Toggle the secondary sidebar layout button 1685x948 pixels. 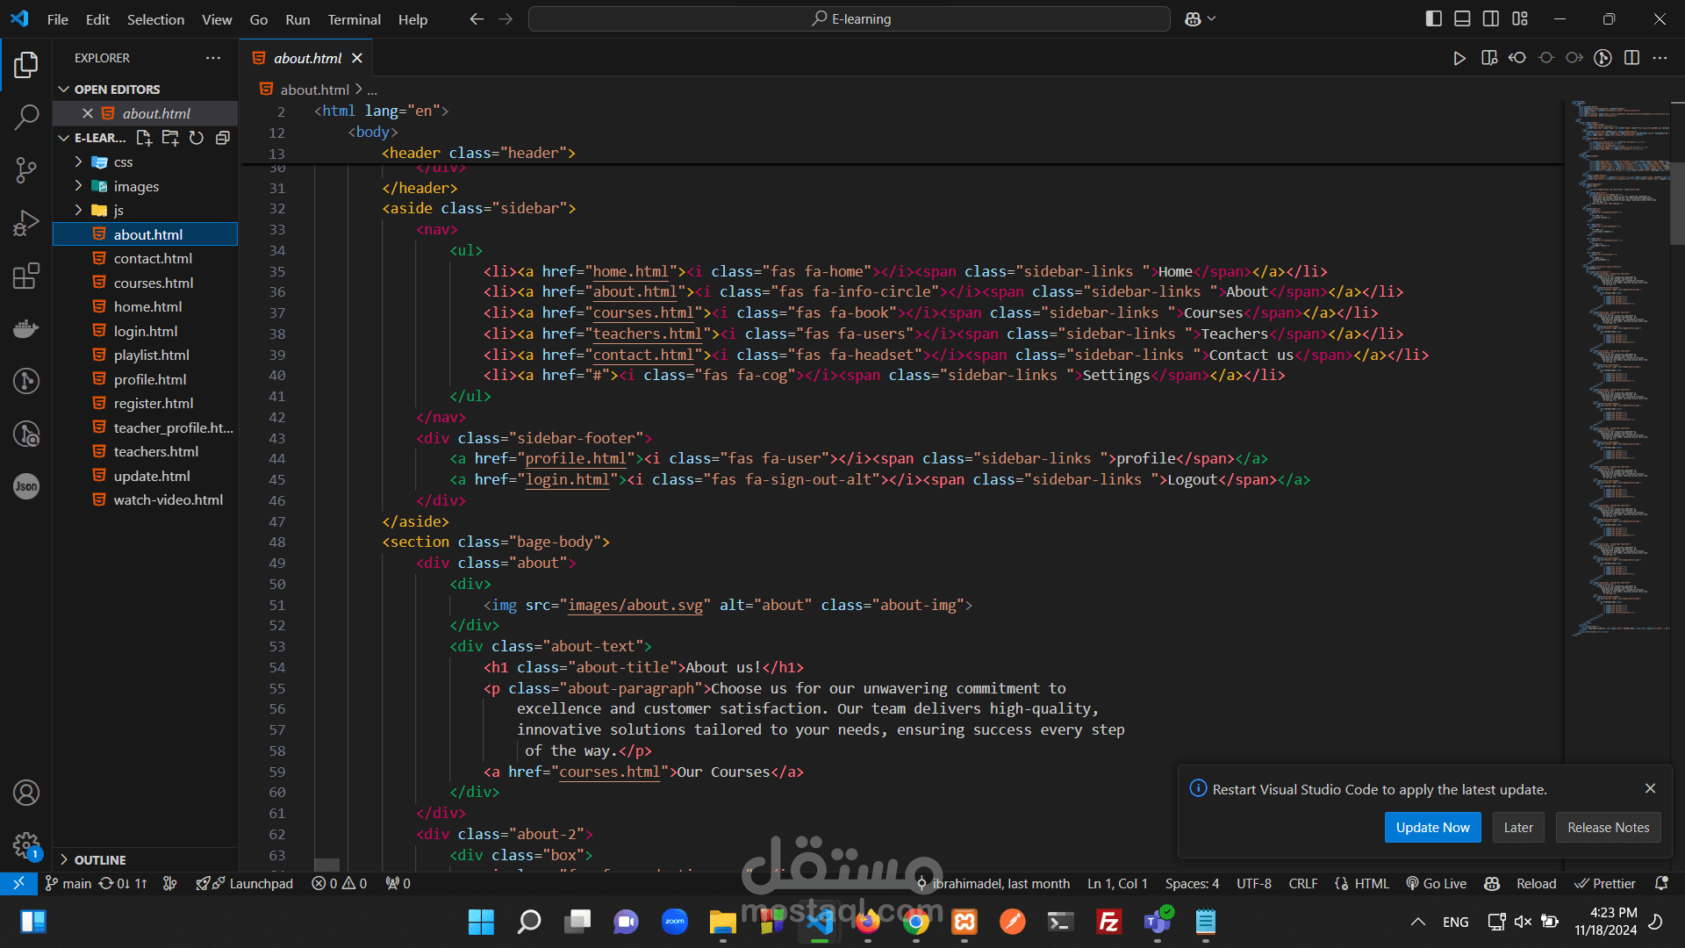(1491, 18)
